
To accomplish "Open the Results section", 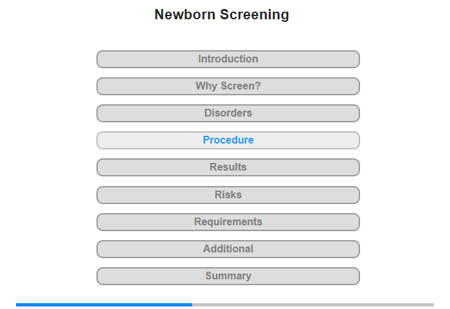I will tap(228, 167).
